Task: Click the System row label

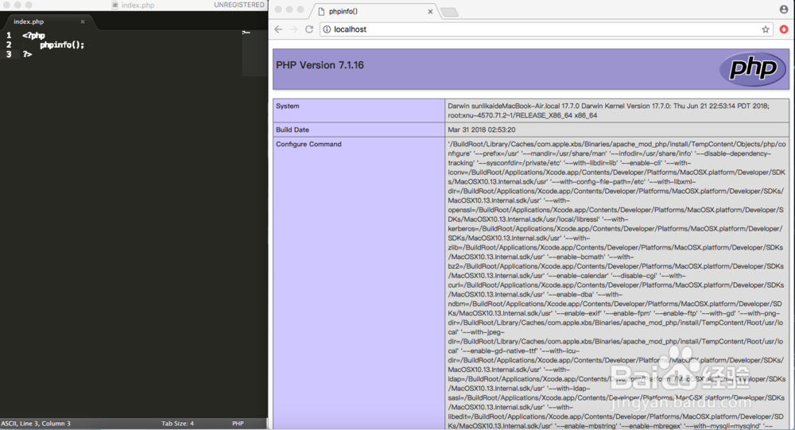Action: point(288,106)
